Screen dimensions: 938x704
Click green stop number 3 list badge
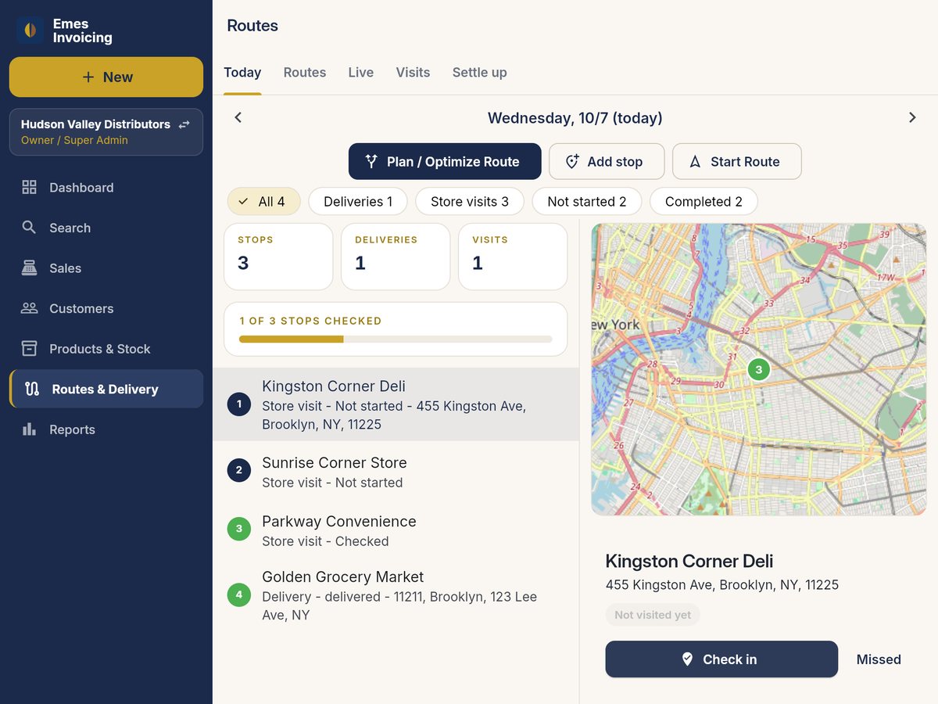239,529
